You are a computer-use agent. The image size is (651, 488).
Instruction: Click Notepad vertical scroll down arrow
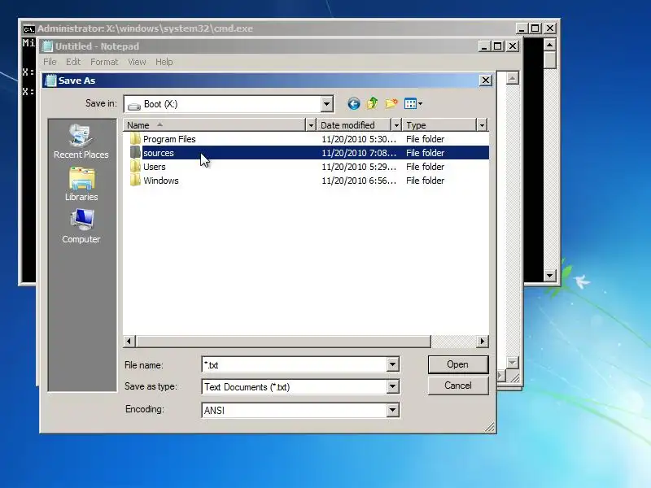[x=513, y=362]
